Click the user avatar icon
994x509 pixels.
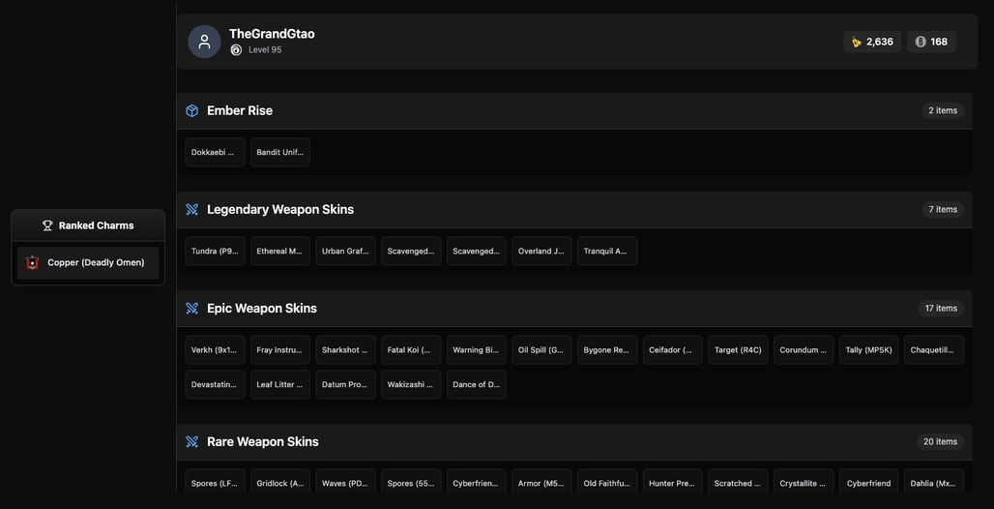click(204, 42)
